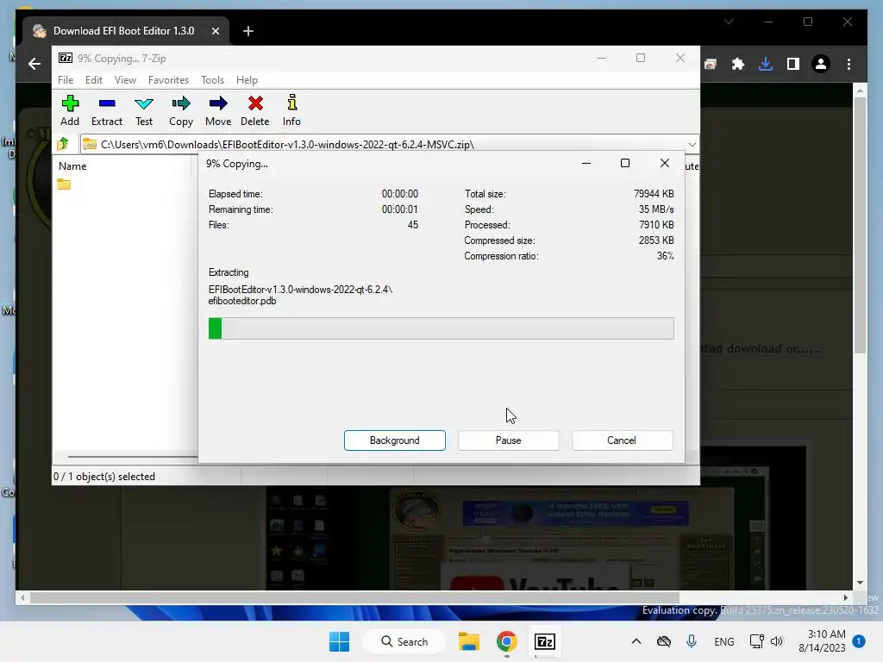Open the Help menu
This screenshot has height=662, width=883.
click(247, 80)
